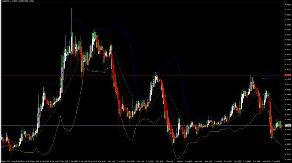Click the blue upper band line at its highest peak
Screen dimensions: 292x163
click(78, 20)
